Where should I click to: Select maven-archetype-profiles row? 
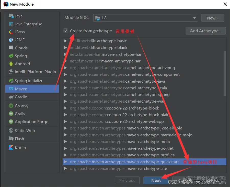[x=144, y=155]
